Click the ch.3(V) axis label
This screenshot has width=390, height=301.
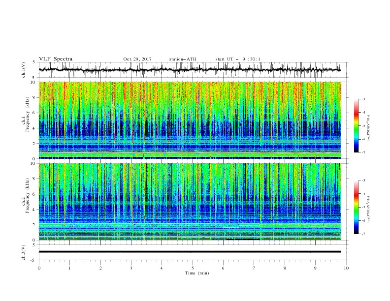tap(24, 252)
